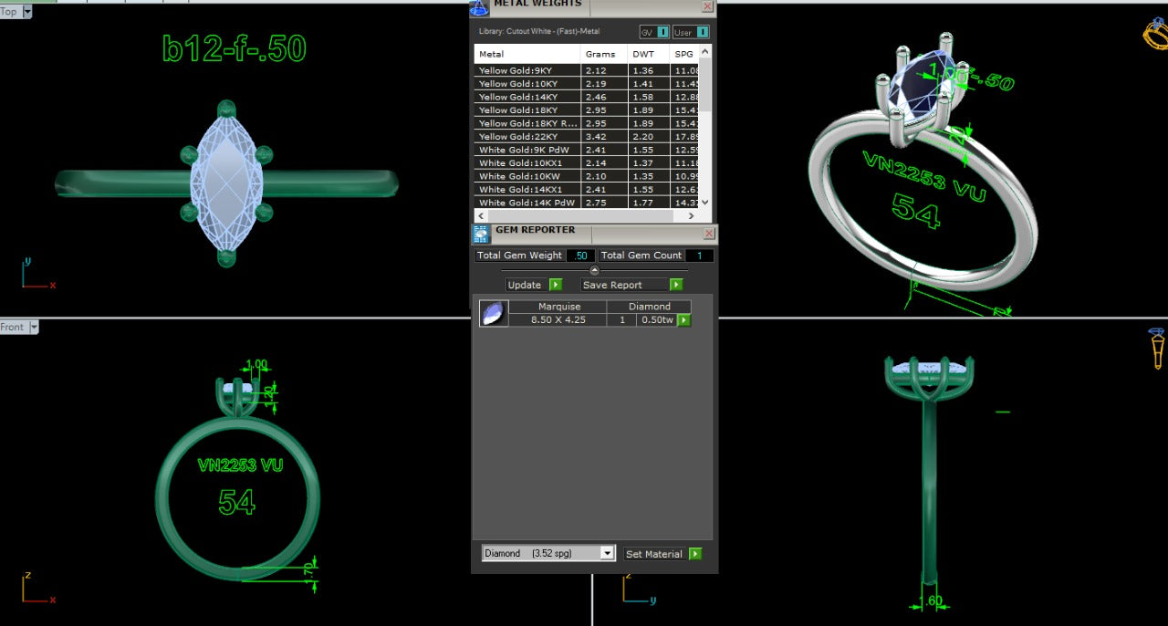The image size is (1168, 626).
Task: Select the Yellow Gold:9KY row
Action: click(x=586, y=70)
